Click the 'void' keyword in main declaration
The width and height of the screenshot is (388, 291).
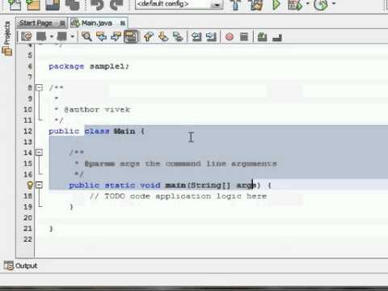tap(150, 185)
